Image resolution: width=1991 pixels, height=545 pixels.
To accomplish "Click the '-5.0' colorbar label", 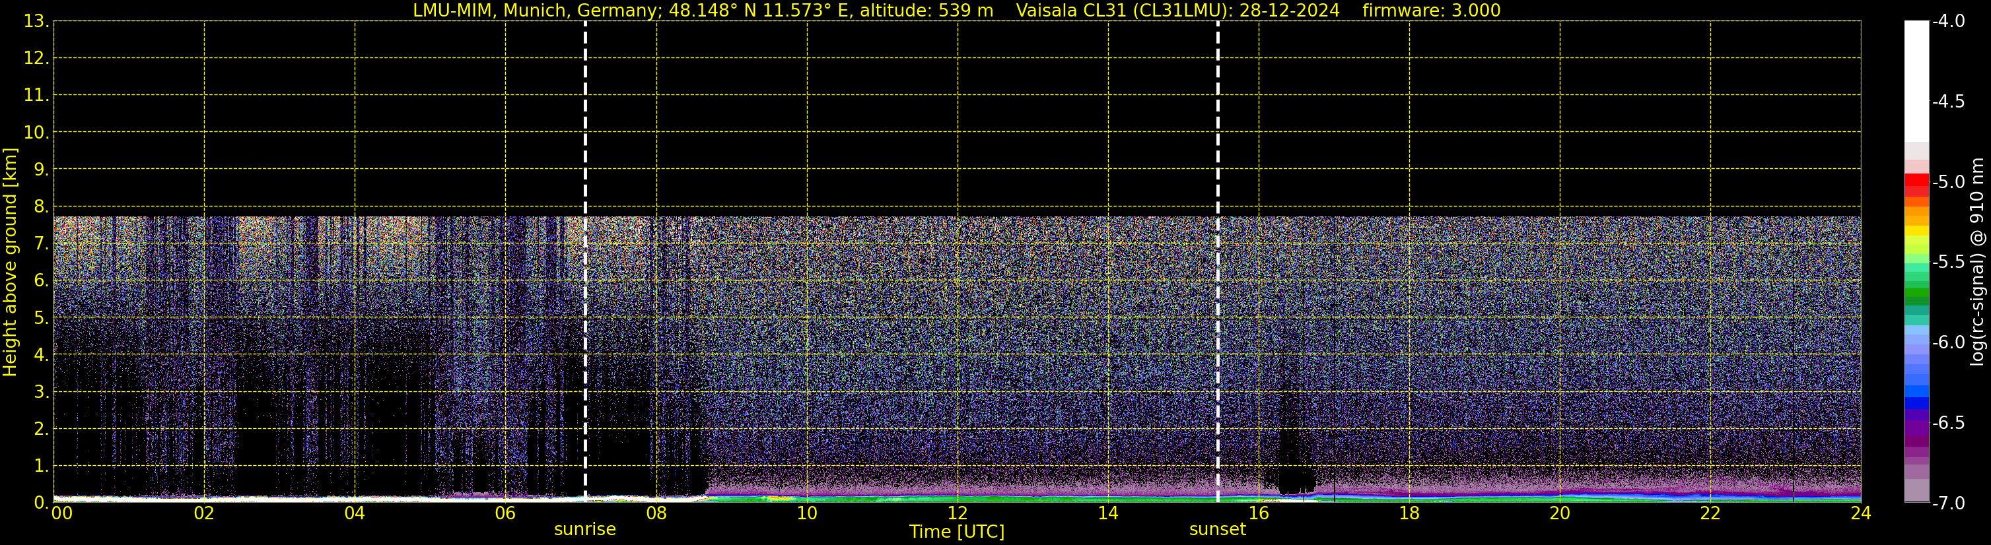I will pyautogui.click(x=1949, y=181).
